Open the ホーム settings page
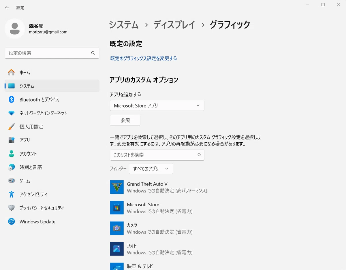 (x=52, y=72)
